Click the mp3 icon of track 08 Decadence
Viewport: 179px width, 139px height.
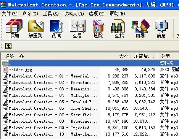click(5, 121)
